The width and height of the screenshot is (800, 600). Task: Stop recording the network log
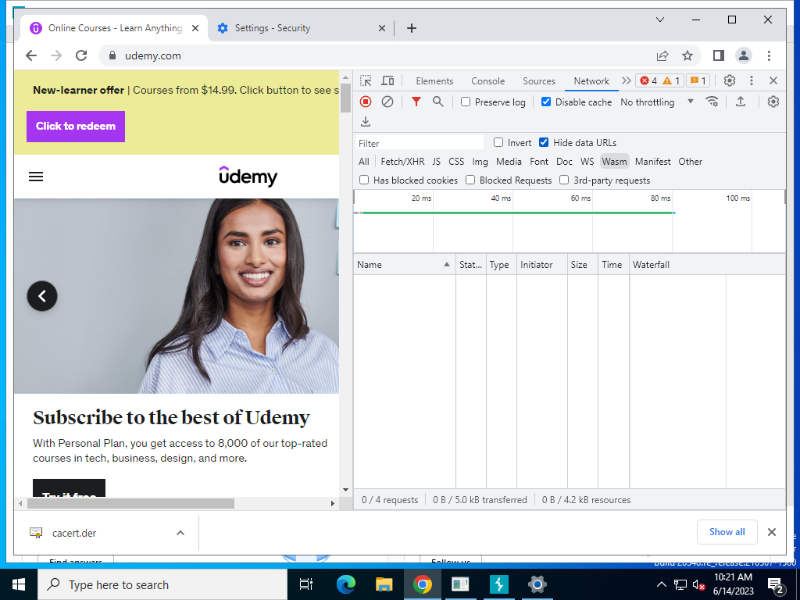(x=366, y=102)
